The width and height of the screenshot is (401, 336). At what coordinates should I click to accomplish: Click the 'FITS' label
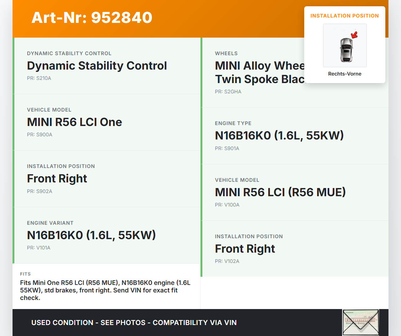(x=25, y=274)
